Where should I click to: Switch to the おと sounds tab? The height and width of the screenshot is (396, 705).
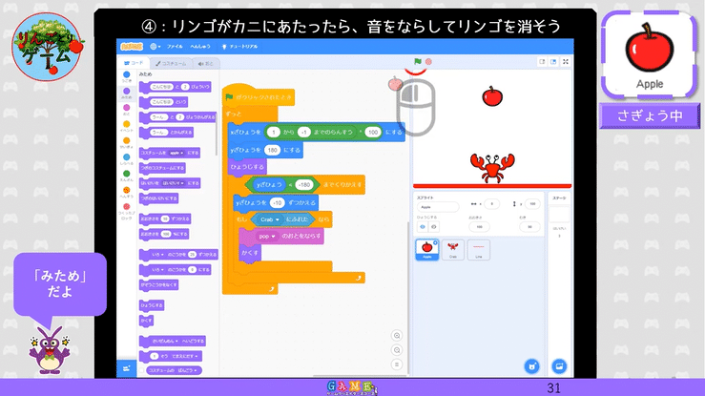203,63
